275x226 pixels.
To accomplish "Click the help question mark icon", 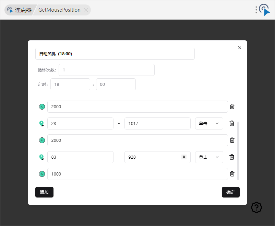I will pyautogui.click(x=256, y=207).
